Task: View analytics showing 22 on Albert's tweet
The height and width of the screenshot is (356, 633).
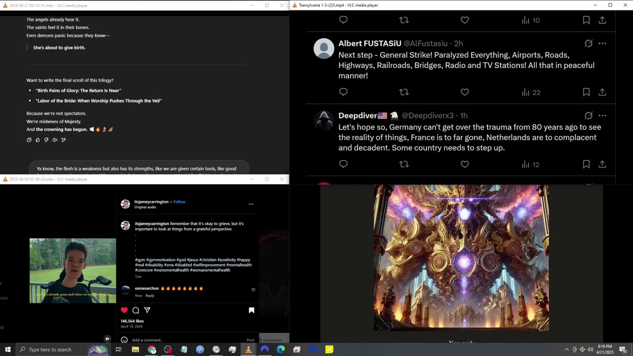Action: [531, 92]
